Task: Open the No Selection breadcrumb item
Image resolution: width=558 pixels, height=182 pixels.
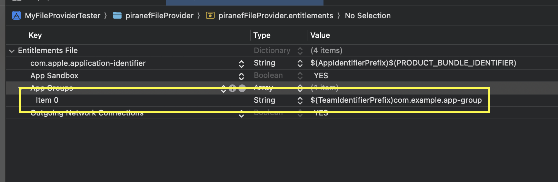Action: 368,16
